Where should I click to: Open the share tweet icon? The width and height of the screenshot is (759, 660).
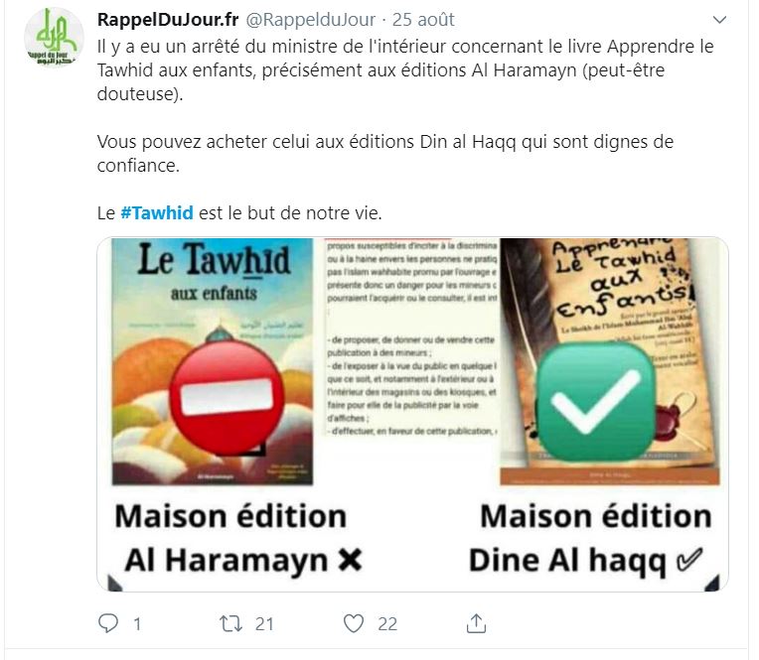point(476,623)
